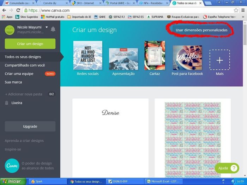Viewport: 247px width, 185px height.
Task: Choose the Cartaz design thumbnail
Action: tap(155, 55)
